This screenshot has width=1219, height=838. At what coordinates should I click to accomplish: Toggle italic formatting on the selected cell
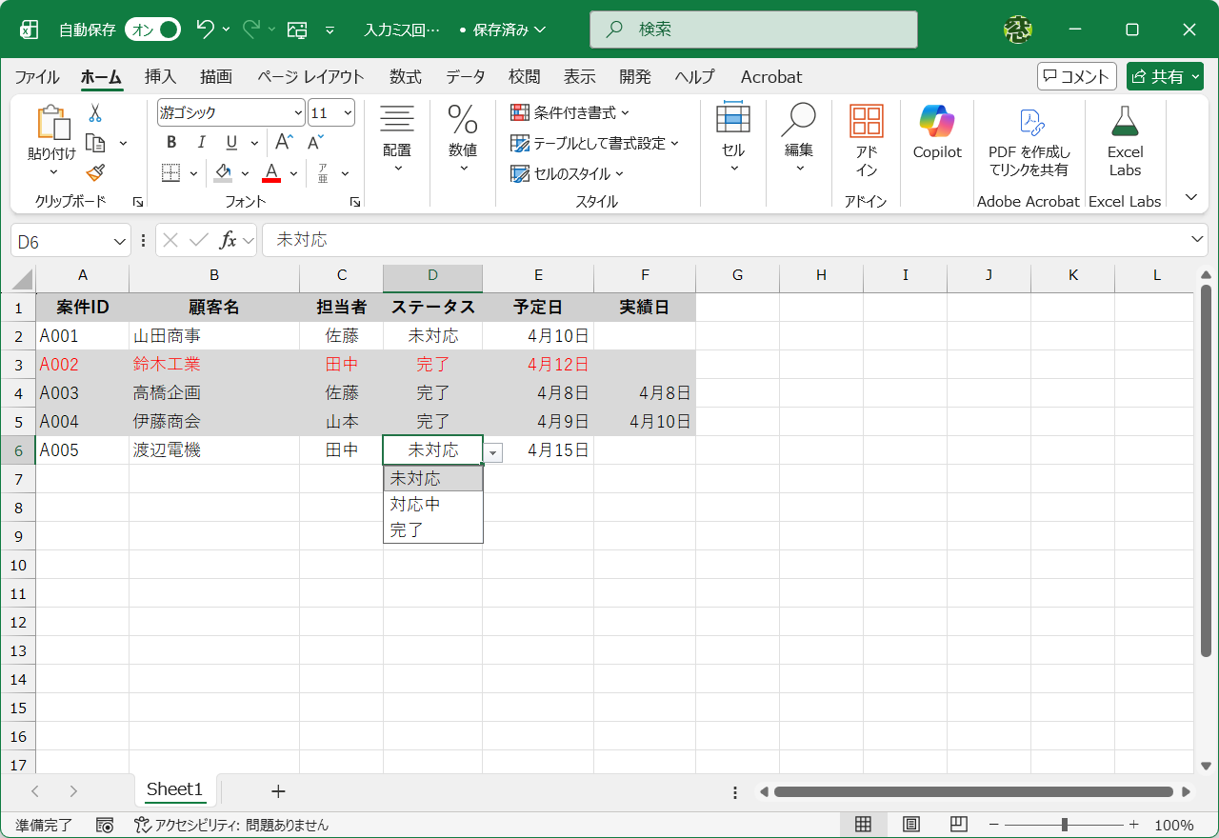click(x=201, y=142)
